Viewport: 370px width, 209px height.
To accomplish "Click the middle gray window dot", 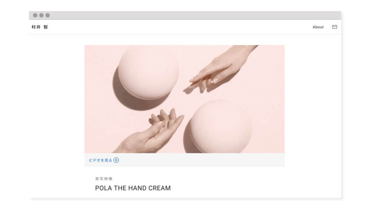I will pyautogui.click(x=41, y=15).
